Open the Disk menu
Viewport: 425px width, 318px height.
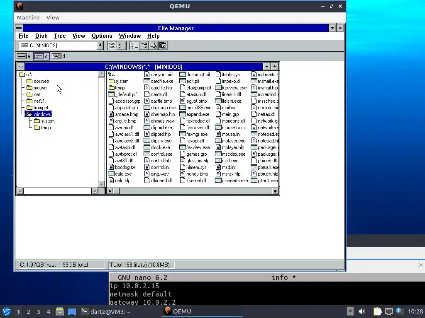coord(41,36)
